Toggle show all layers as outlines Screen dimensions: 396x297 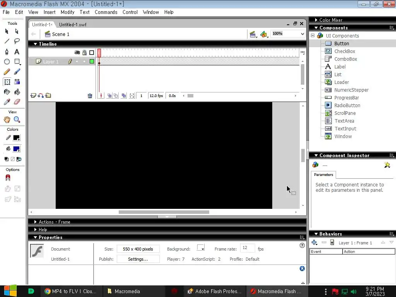(92, 53)
